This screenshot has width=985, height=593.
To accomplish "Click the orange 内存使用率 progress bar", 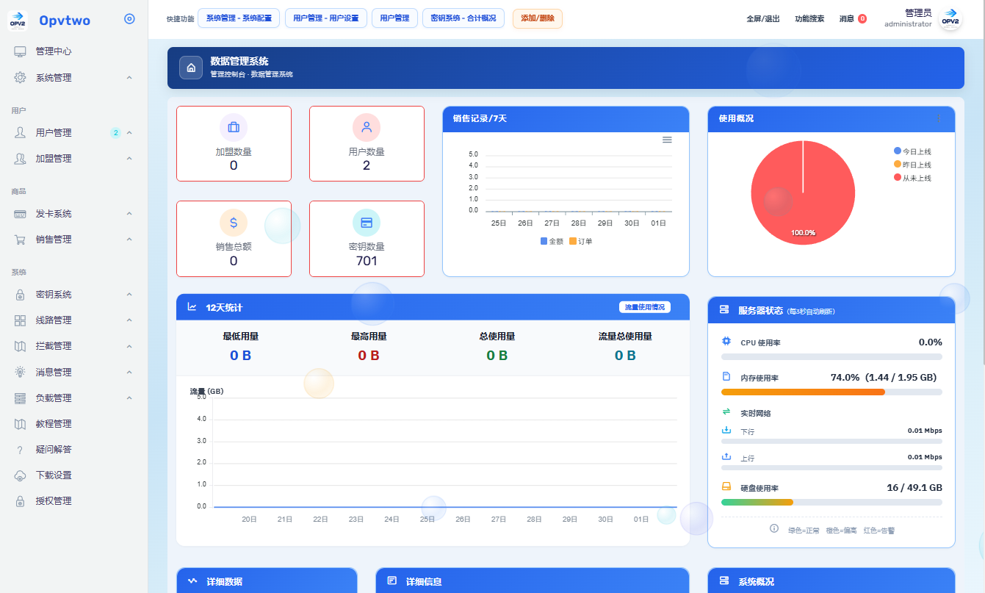I will point(803,392).
